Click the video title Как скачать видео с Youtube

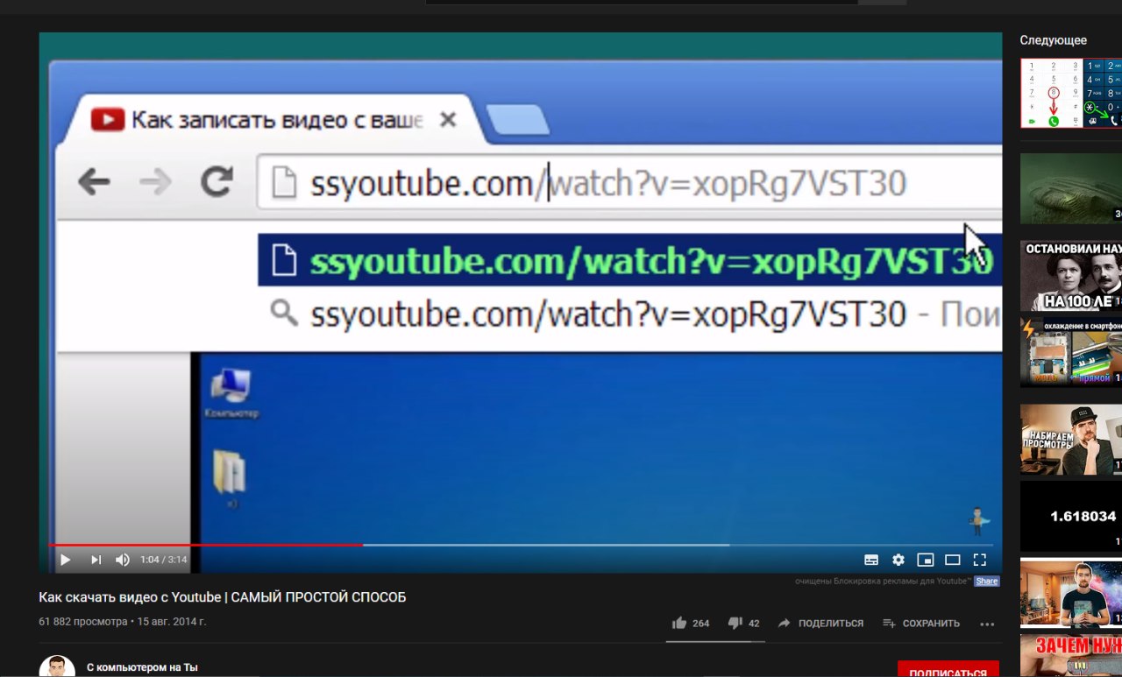pyautogui.click(x=223, y=597)
